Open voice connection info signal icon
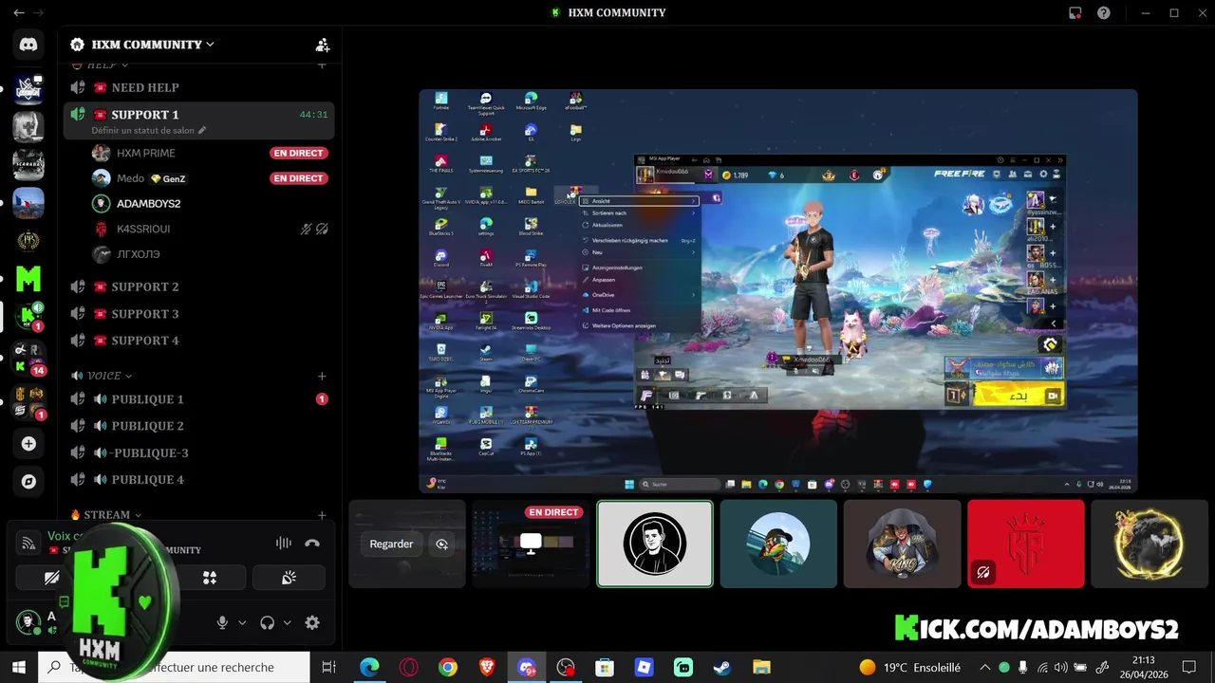Image resolution: width=1215 pixels, height=683 pixels. [x=28, y=543]
